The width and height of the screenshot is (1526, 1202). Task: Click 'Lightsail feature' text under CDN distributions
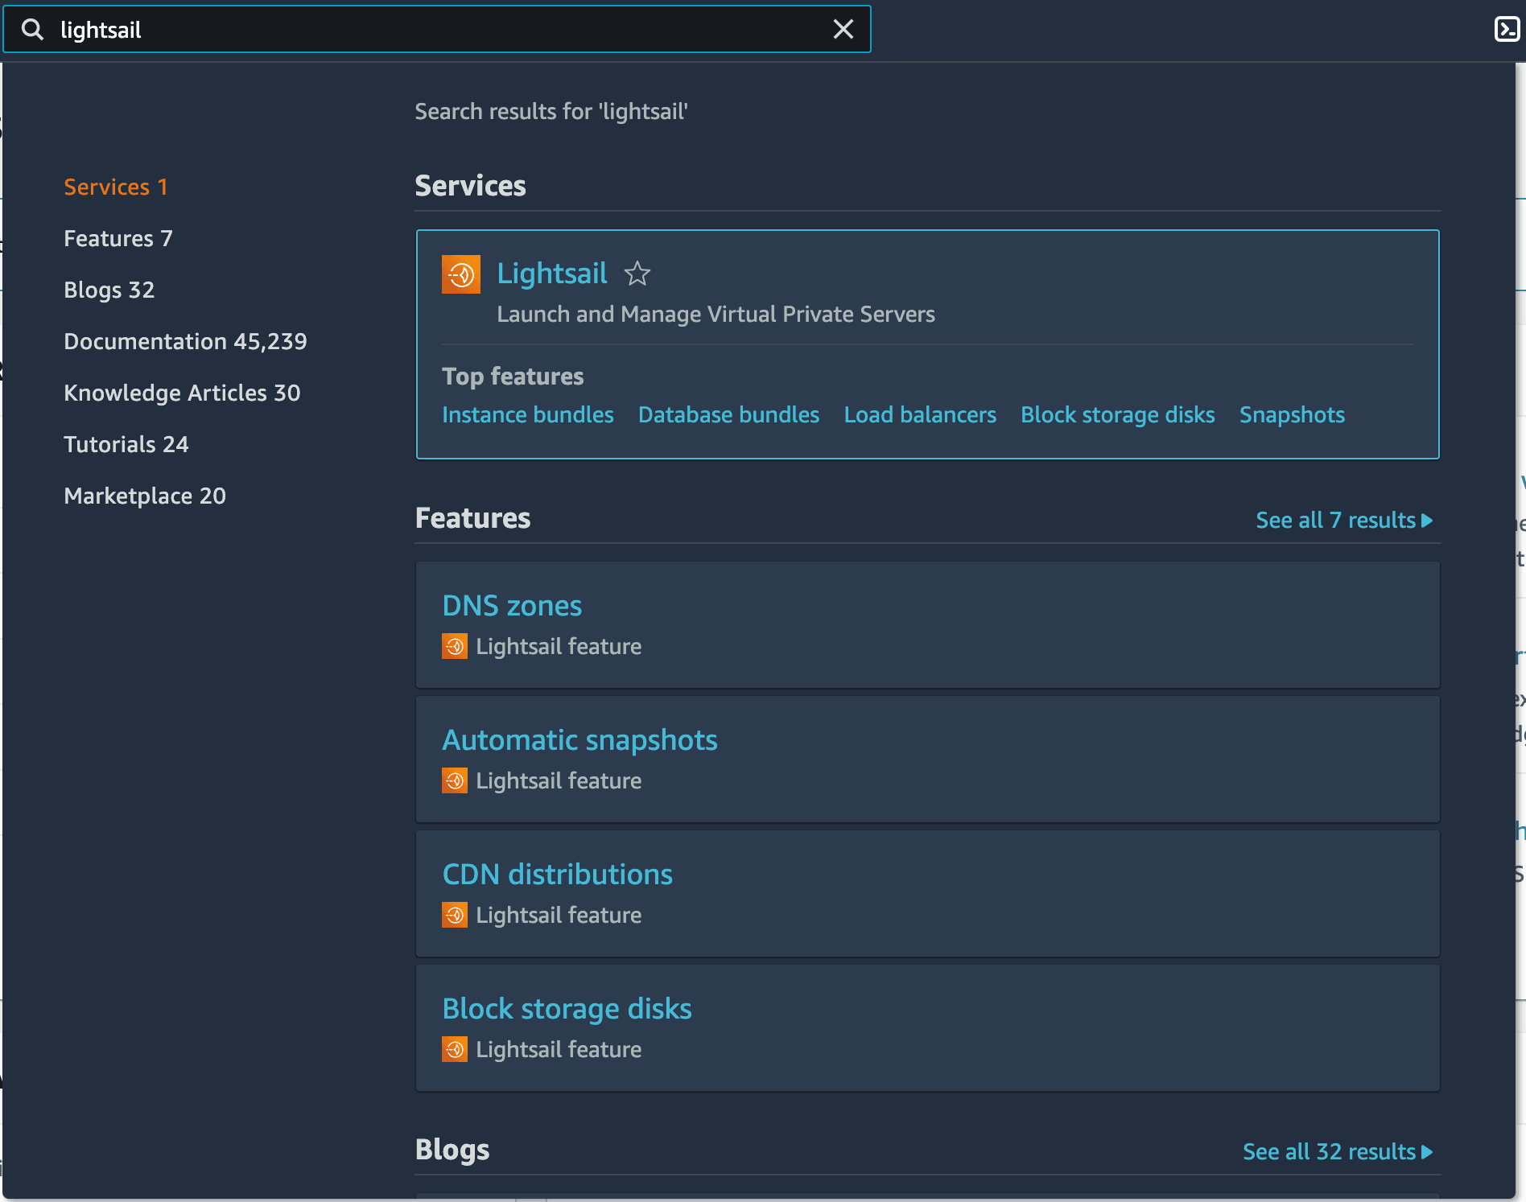coord(559,915)
